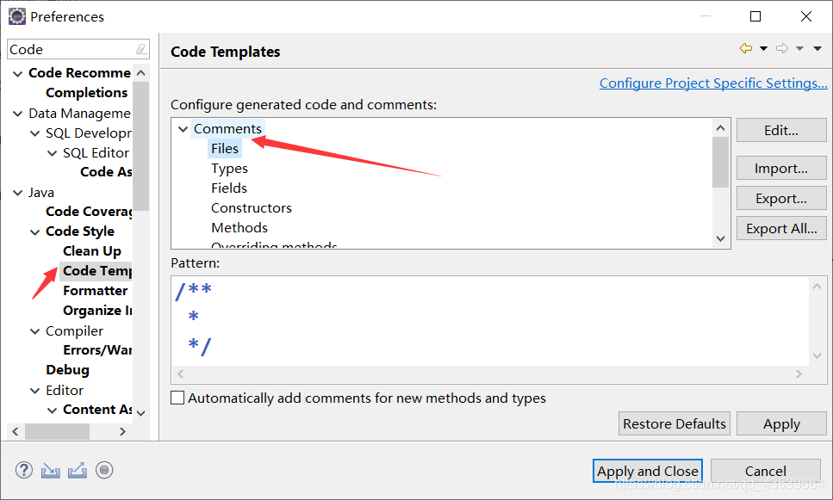Go back with the yellow arrow icon

click(x=746, y=49)
